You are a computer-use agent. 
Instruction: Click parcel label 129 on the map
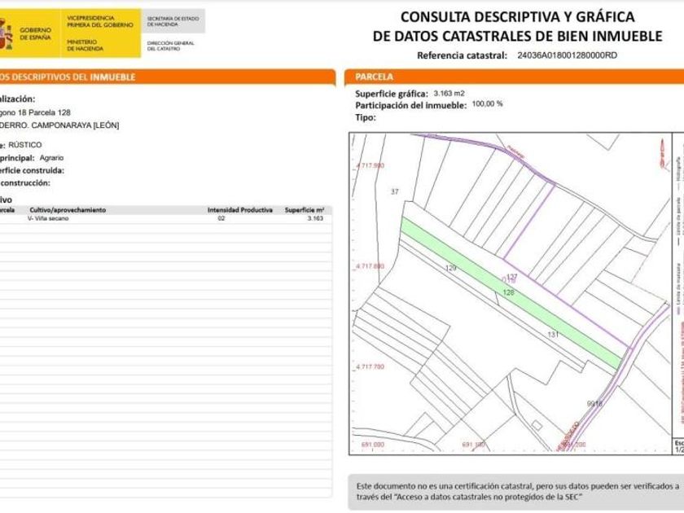450,267
